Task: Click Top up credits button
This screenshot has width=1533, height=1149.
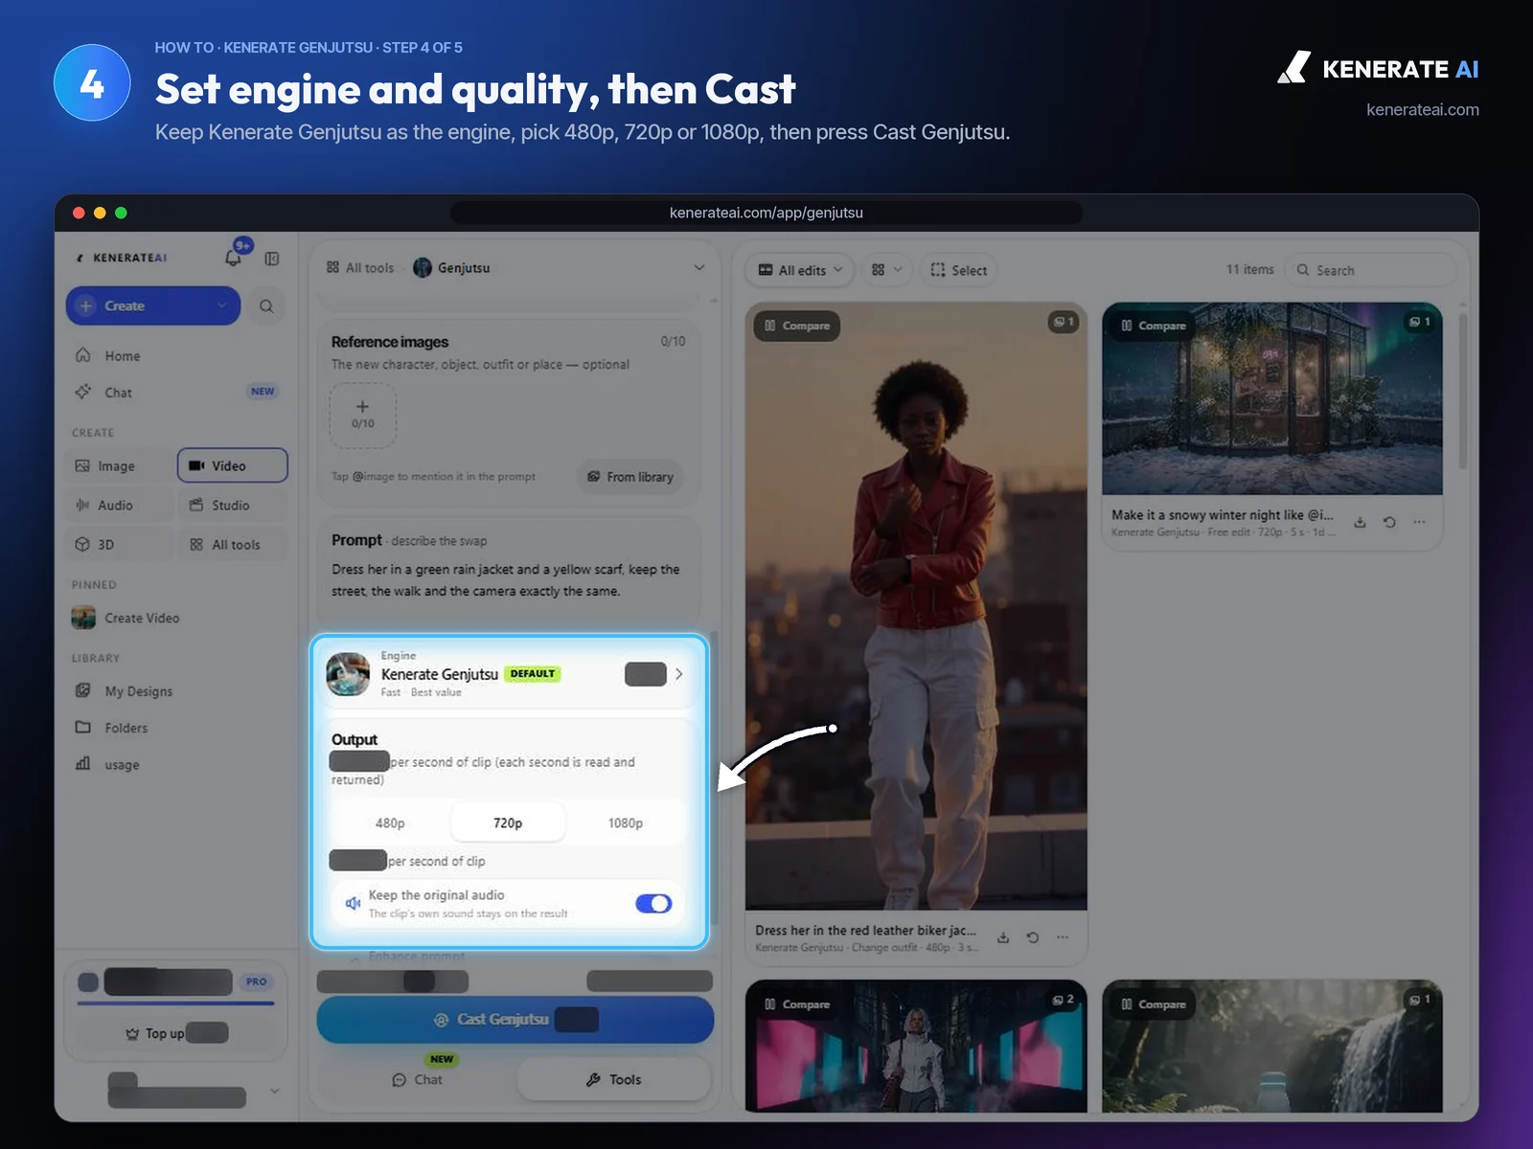Action: pyautogui.click(x=176, y=1033)
